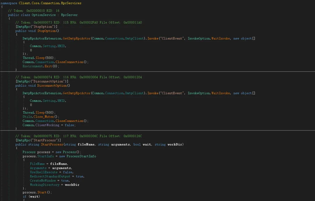315x201 pixels.
Task: Click the Utils.Close_Mutex call
Action: [41, 117]
